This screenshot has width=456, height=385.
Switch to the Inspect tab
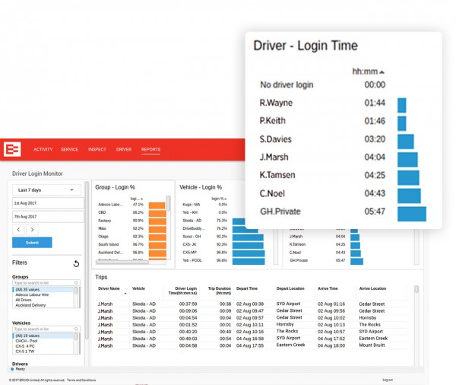point(97,150)
